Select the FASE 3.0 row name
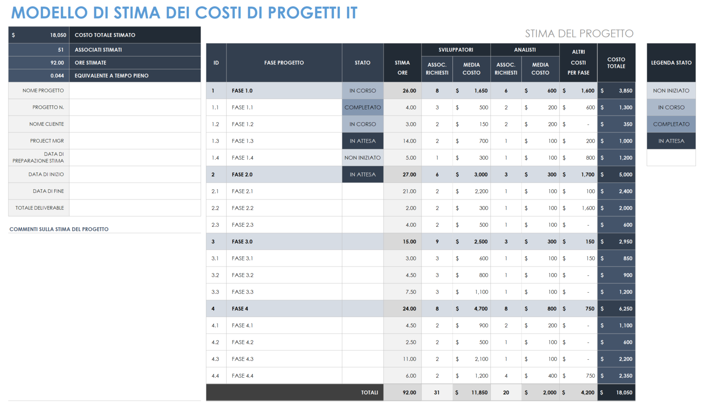Screen dimensions: 703x406 pos(242,241)
